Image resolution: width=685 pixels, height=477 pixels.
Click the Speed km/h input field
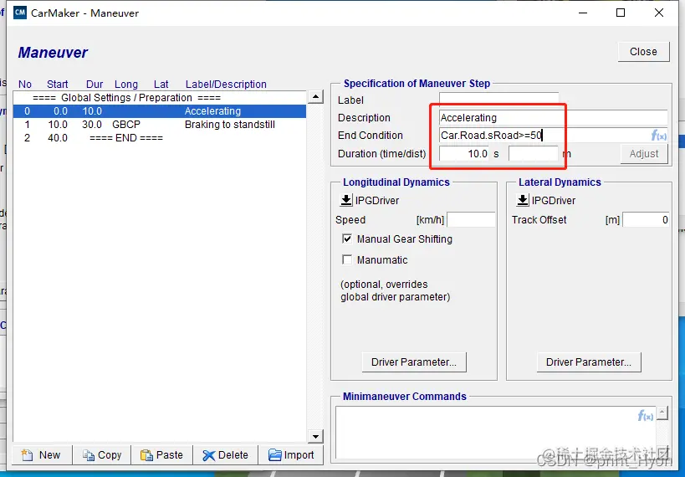click(471, 220)
